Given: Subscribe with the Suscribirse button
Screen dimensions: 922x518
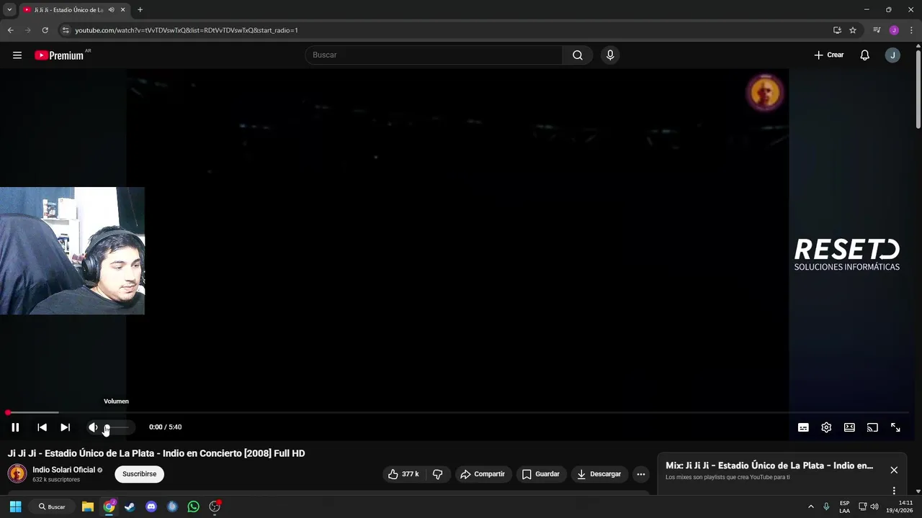Looking at the screenshot, I should click(x=140, y=474).
